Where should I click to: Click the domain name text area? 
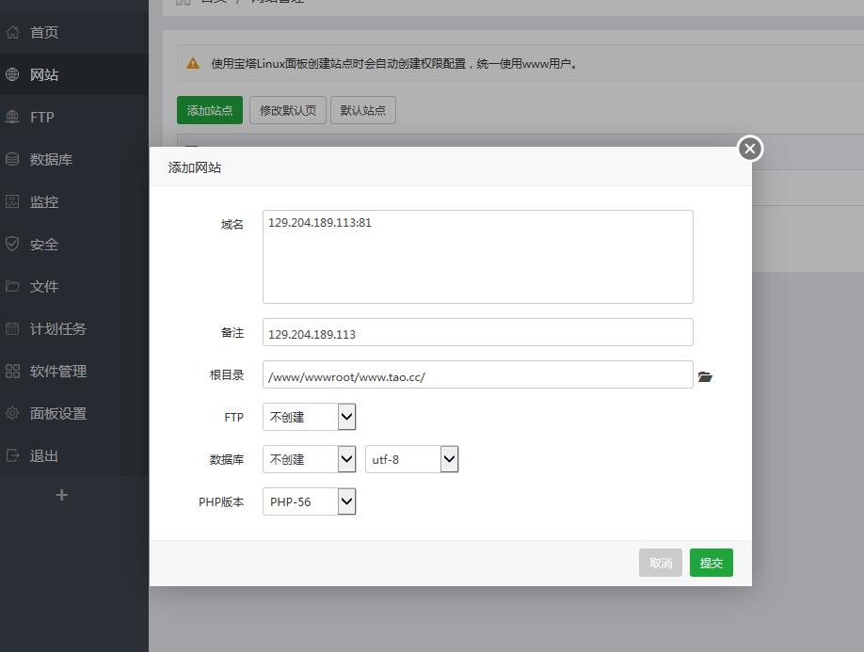click(x=477, y=257)
